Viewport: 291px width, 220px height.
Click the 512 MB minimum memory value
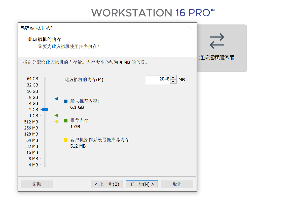click(78, 146)
